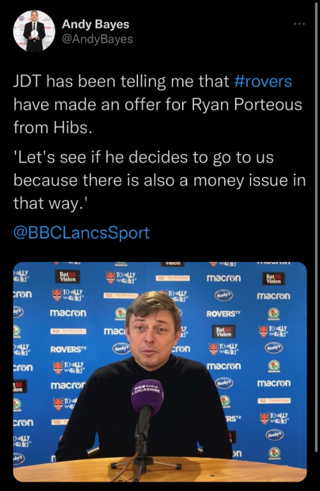Open the @BBCLancsSport mention
Image resolution: width=320 pixels, height=491 pixels.
(81, 233)
